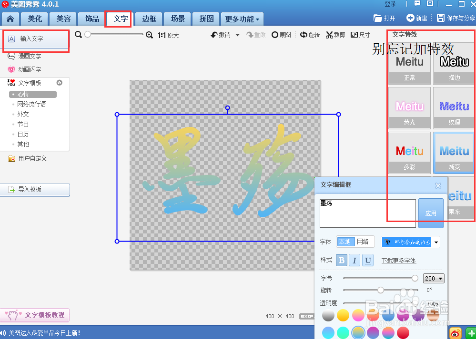Click the 输入文字 button
The width and height of the screenshot is (476, 339).
pos(36,39)
